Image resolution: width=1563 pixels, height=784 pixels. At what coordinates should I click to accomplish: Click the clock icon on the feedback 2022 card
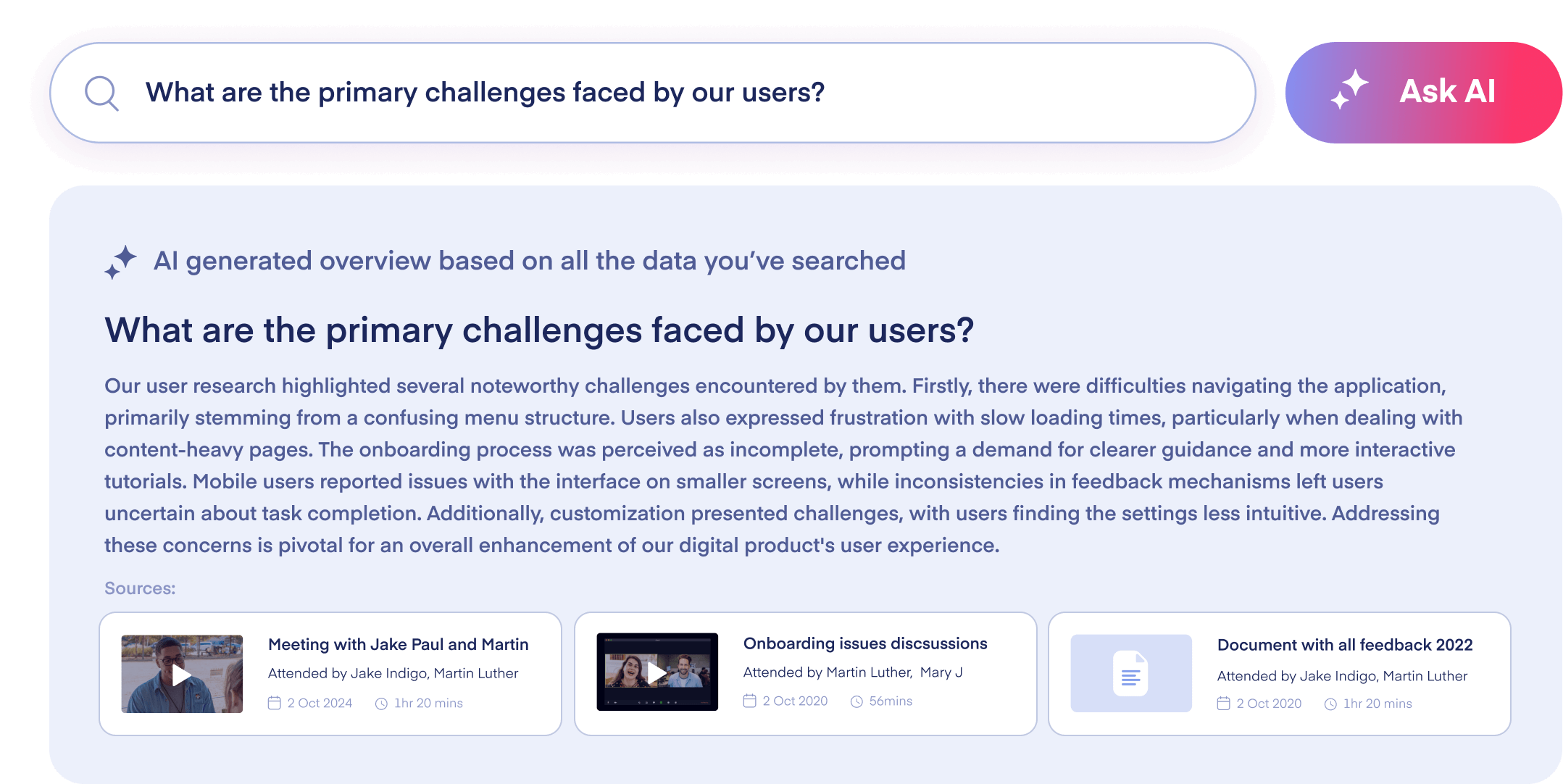[1331, 703]
